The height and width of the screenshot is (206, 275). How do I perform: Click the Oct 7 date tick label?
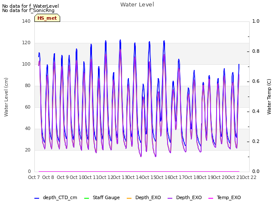coord(34,177)
